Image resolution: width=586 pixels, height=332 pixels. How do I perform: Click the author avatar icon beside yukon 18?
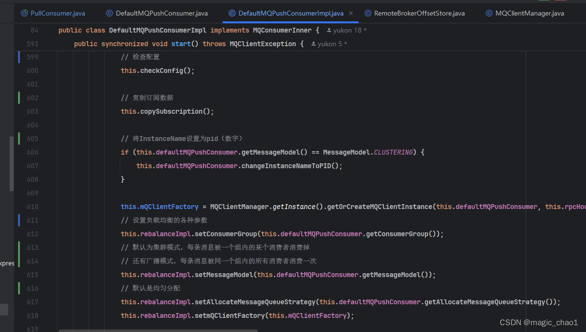(330, 30)
